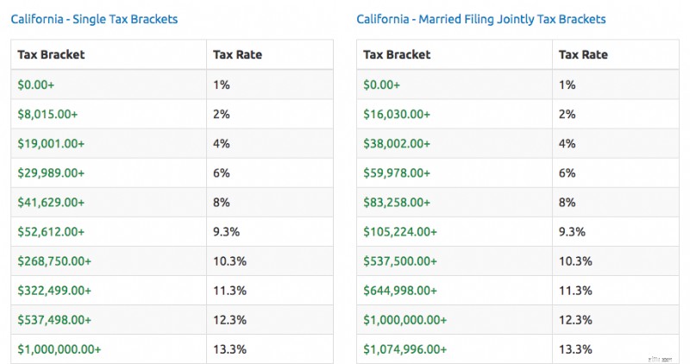Select the $268,750.00+ bracket entry

point(54,261)
